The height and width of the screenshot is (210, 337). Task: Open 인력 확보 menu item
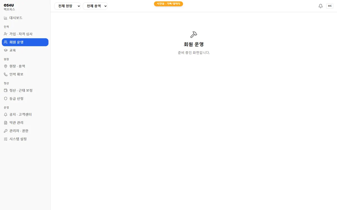click(25, 74)
